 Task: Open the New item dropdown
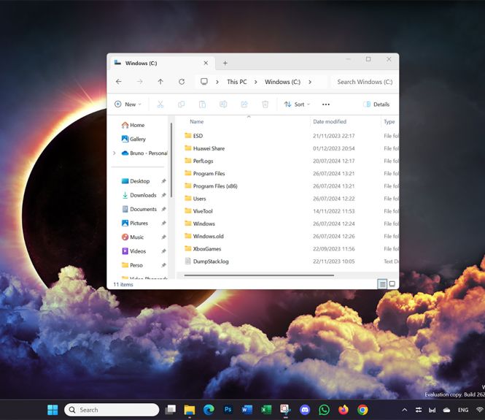tap(128, 104)
